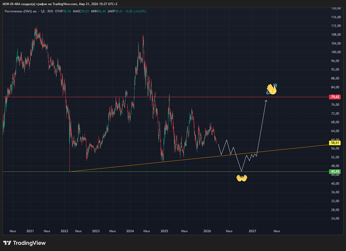
Task: Click the Ростелеком (ПАО) ао. symbol title
Action: (x=21, y=11)
